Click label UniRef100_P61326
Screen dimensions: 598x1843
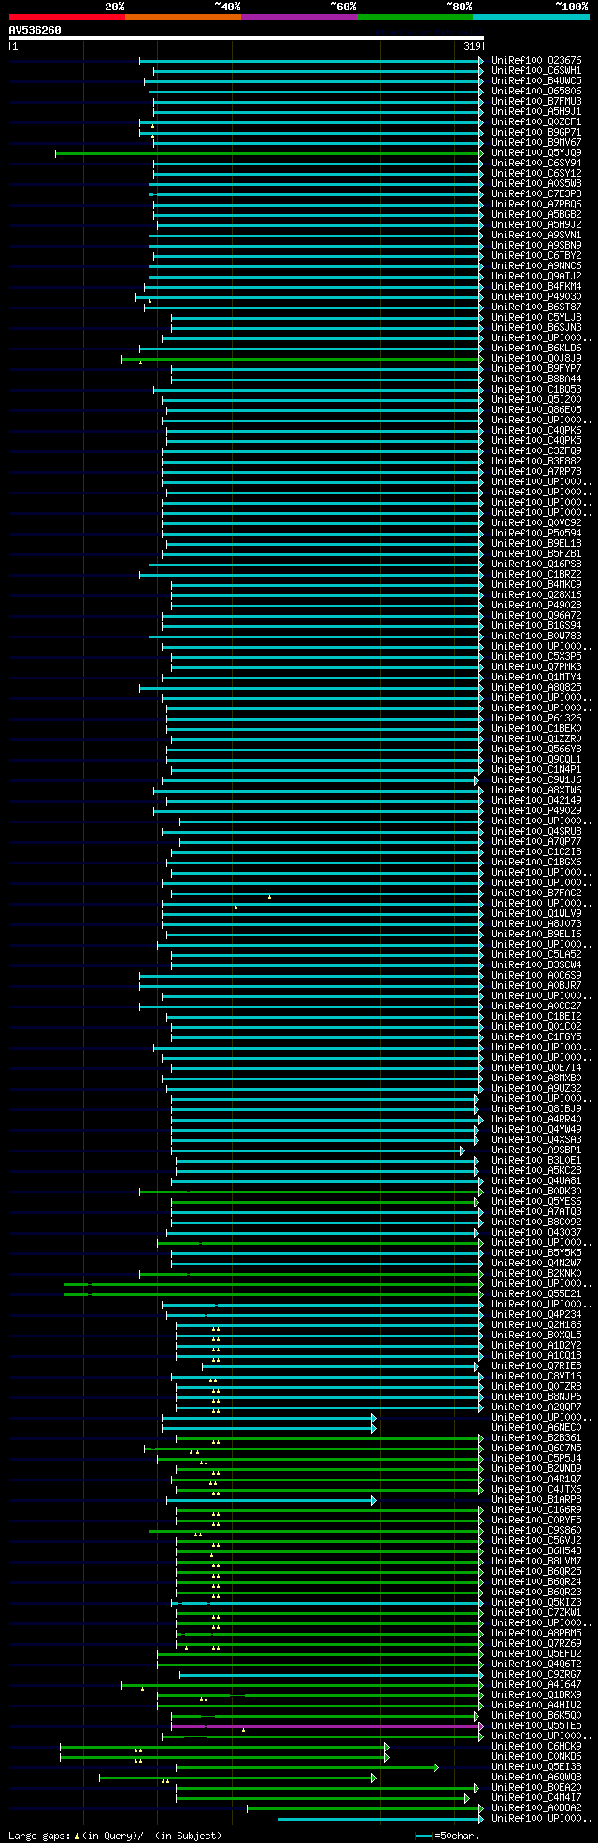click(x=536, y=719)
